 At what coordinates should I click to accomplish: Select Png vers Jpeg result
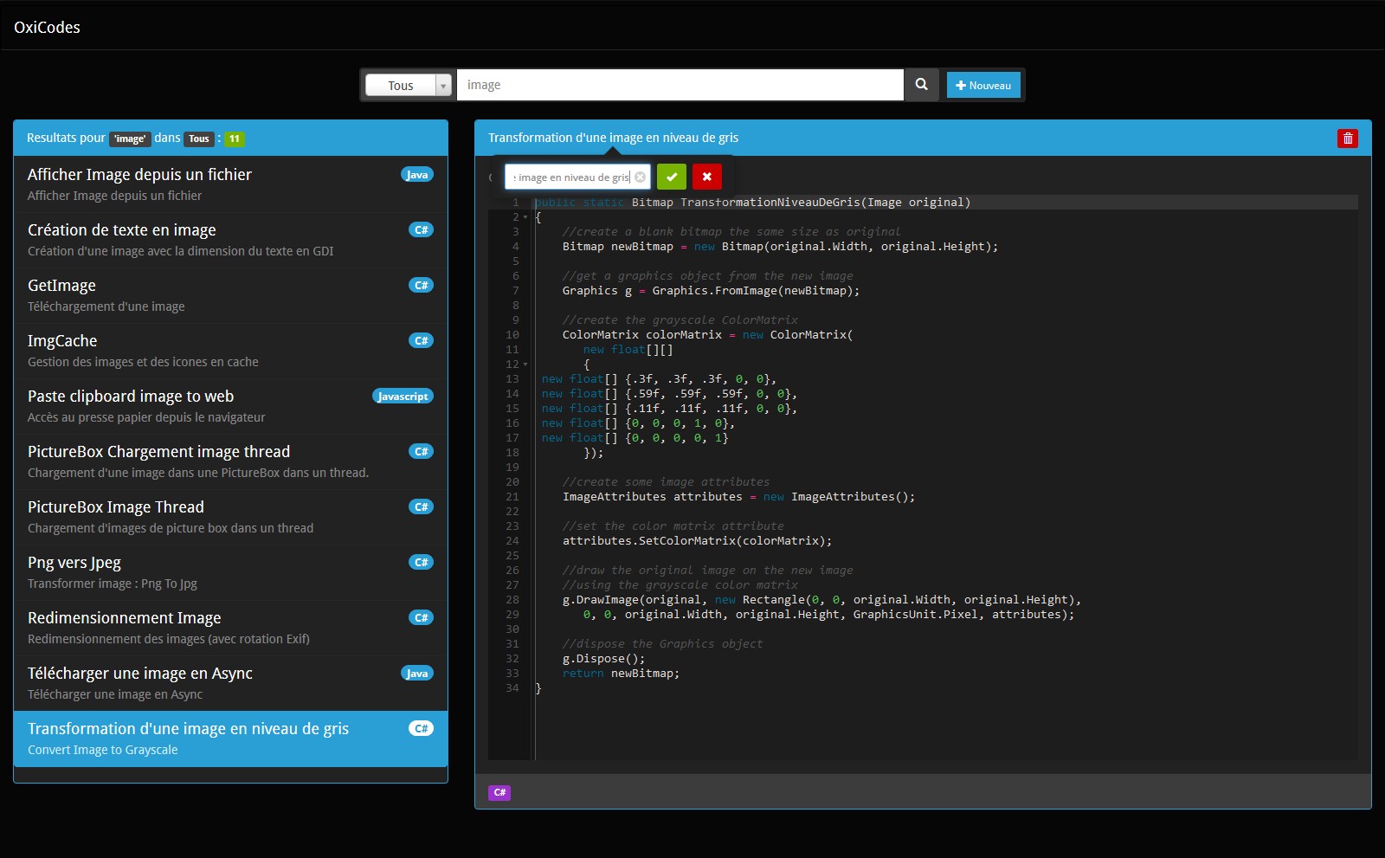230,572
